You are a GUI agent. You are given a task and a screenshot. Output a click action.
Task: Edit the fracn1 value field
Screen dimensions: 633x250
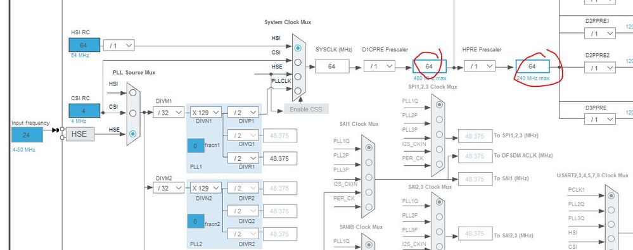[195, 146]
